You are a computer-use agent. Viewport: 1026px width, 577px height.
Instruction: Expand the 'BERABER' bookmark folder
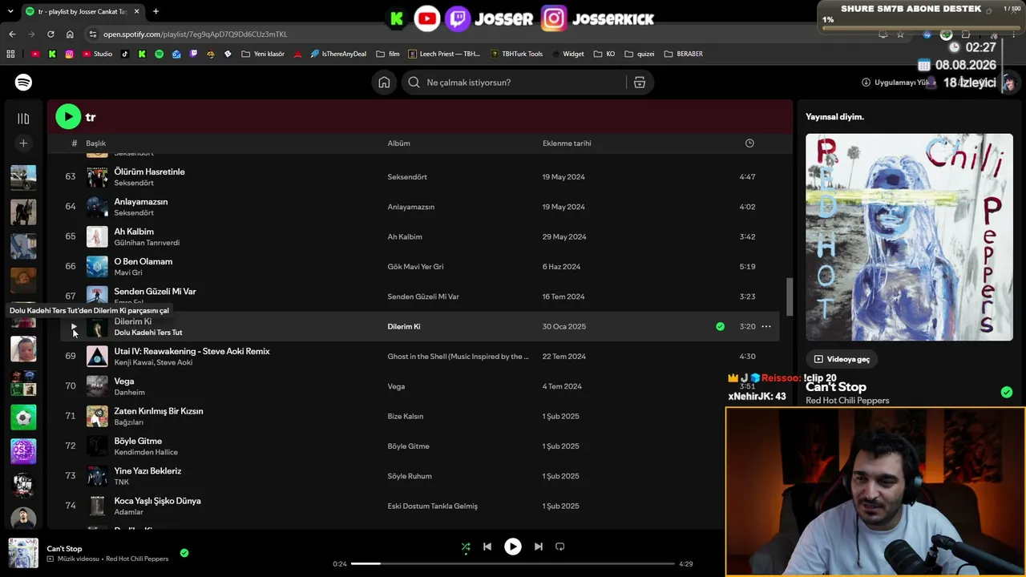(683, 54)
